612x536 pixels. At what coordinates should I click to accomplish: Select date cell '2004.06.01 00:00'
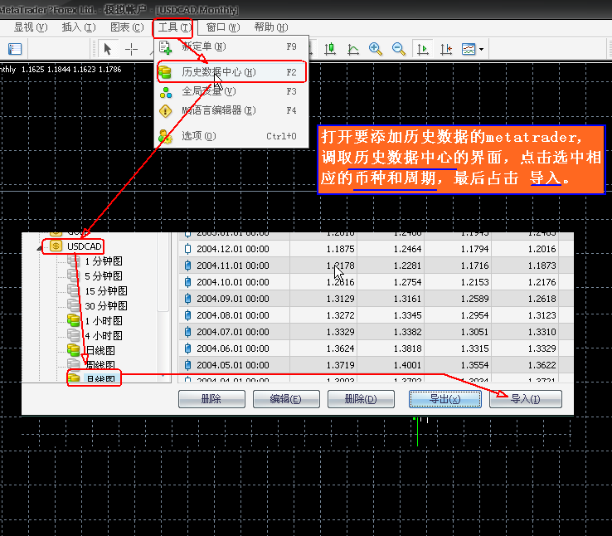(233, 348)
